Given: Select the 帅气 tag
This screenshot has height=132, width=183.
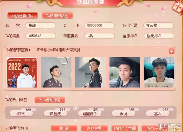Looking at the screenshot, I should [x=21, y=113].
